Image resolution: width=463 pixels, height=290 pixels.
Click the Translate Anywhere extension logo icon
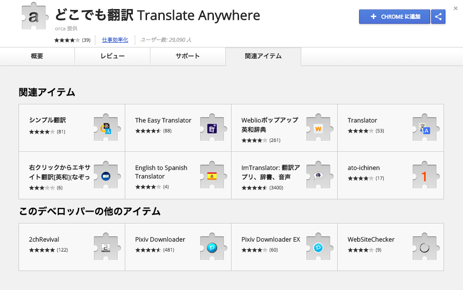35,16
